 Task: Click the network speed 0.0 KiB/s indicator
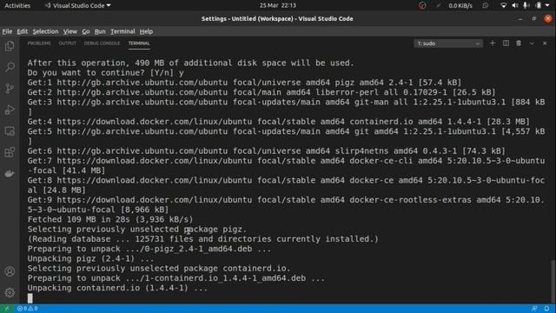[x=460, y=5]
